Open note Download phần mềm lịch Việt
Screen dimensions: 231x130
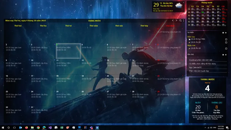pyautogui.click(x=201, y=60)
